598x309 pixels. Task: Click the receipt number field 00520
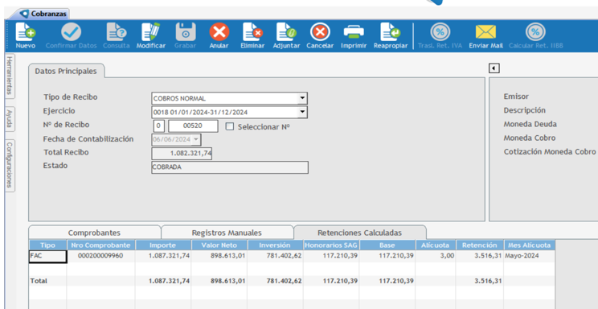pos(194,126)
